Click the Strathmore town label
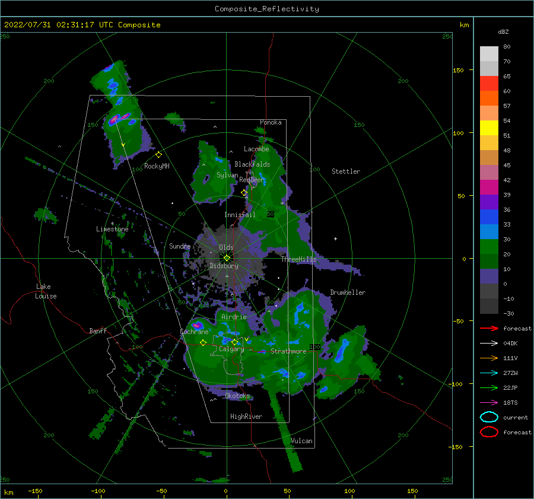The width and height of the screenshot is (534, 499). click(x=288, y=351)
